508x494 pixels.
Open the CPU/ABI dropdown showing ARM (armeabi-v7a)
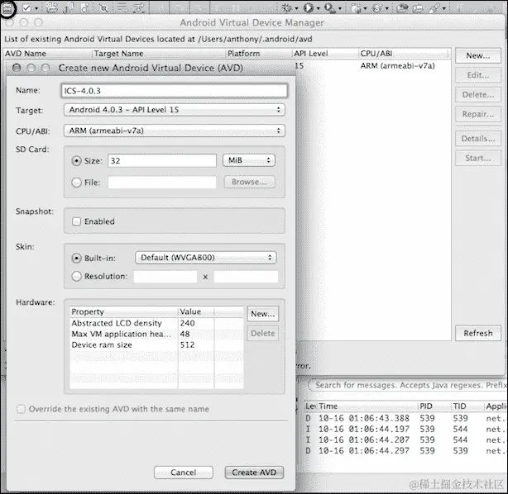click(x=175, y=131)
